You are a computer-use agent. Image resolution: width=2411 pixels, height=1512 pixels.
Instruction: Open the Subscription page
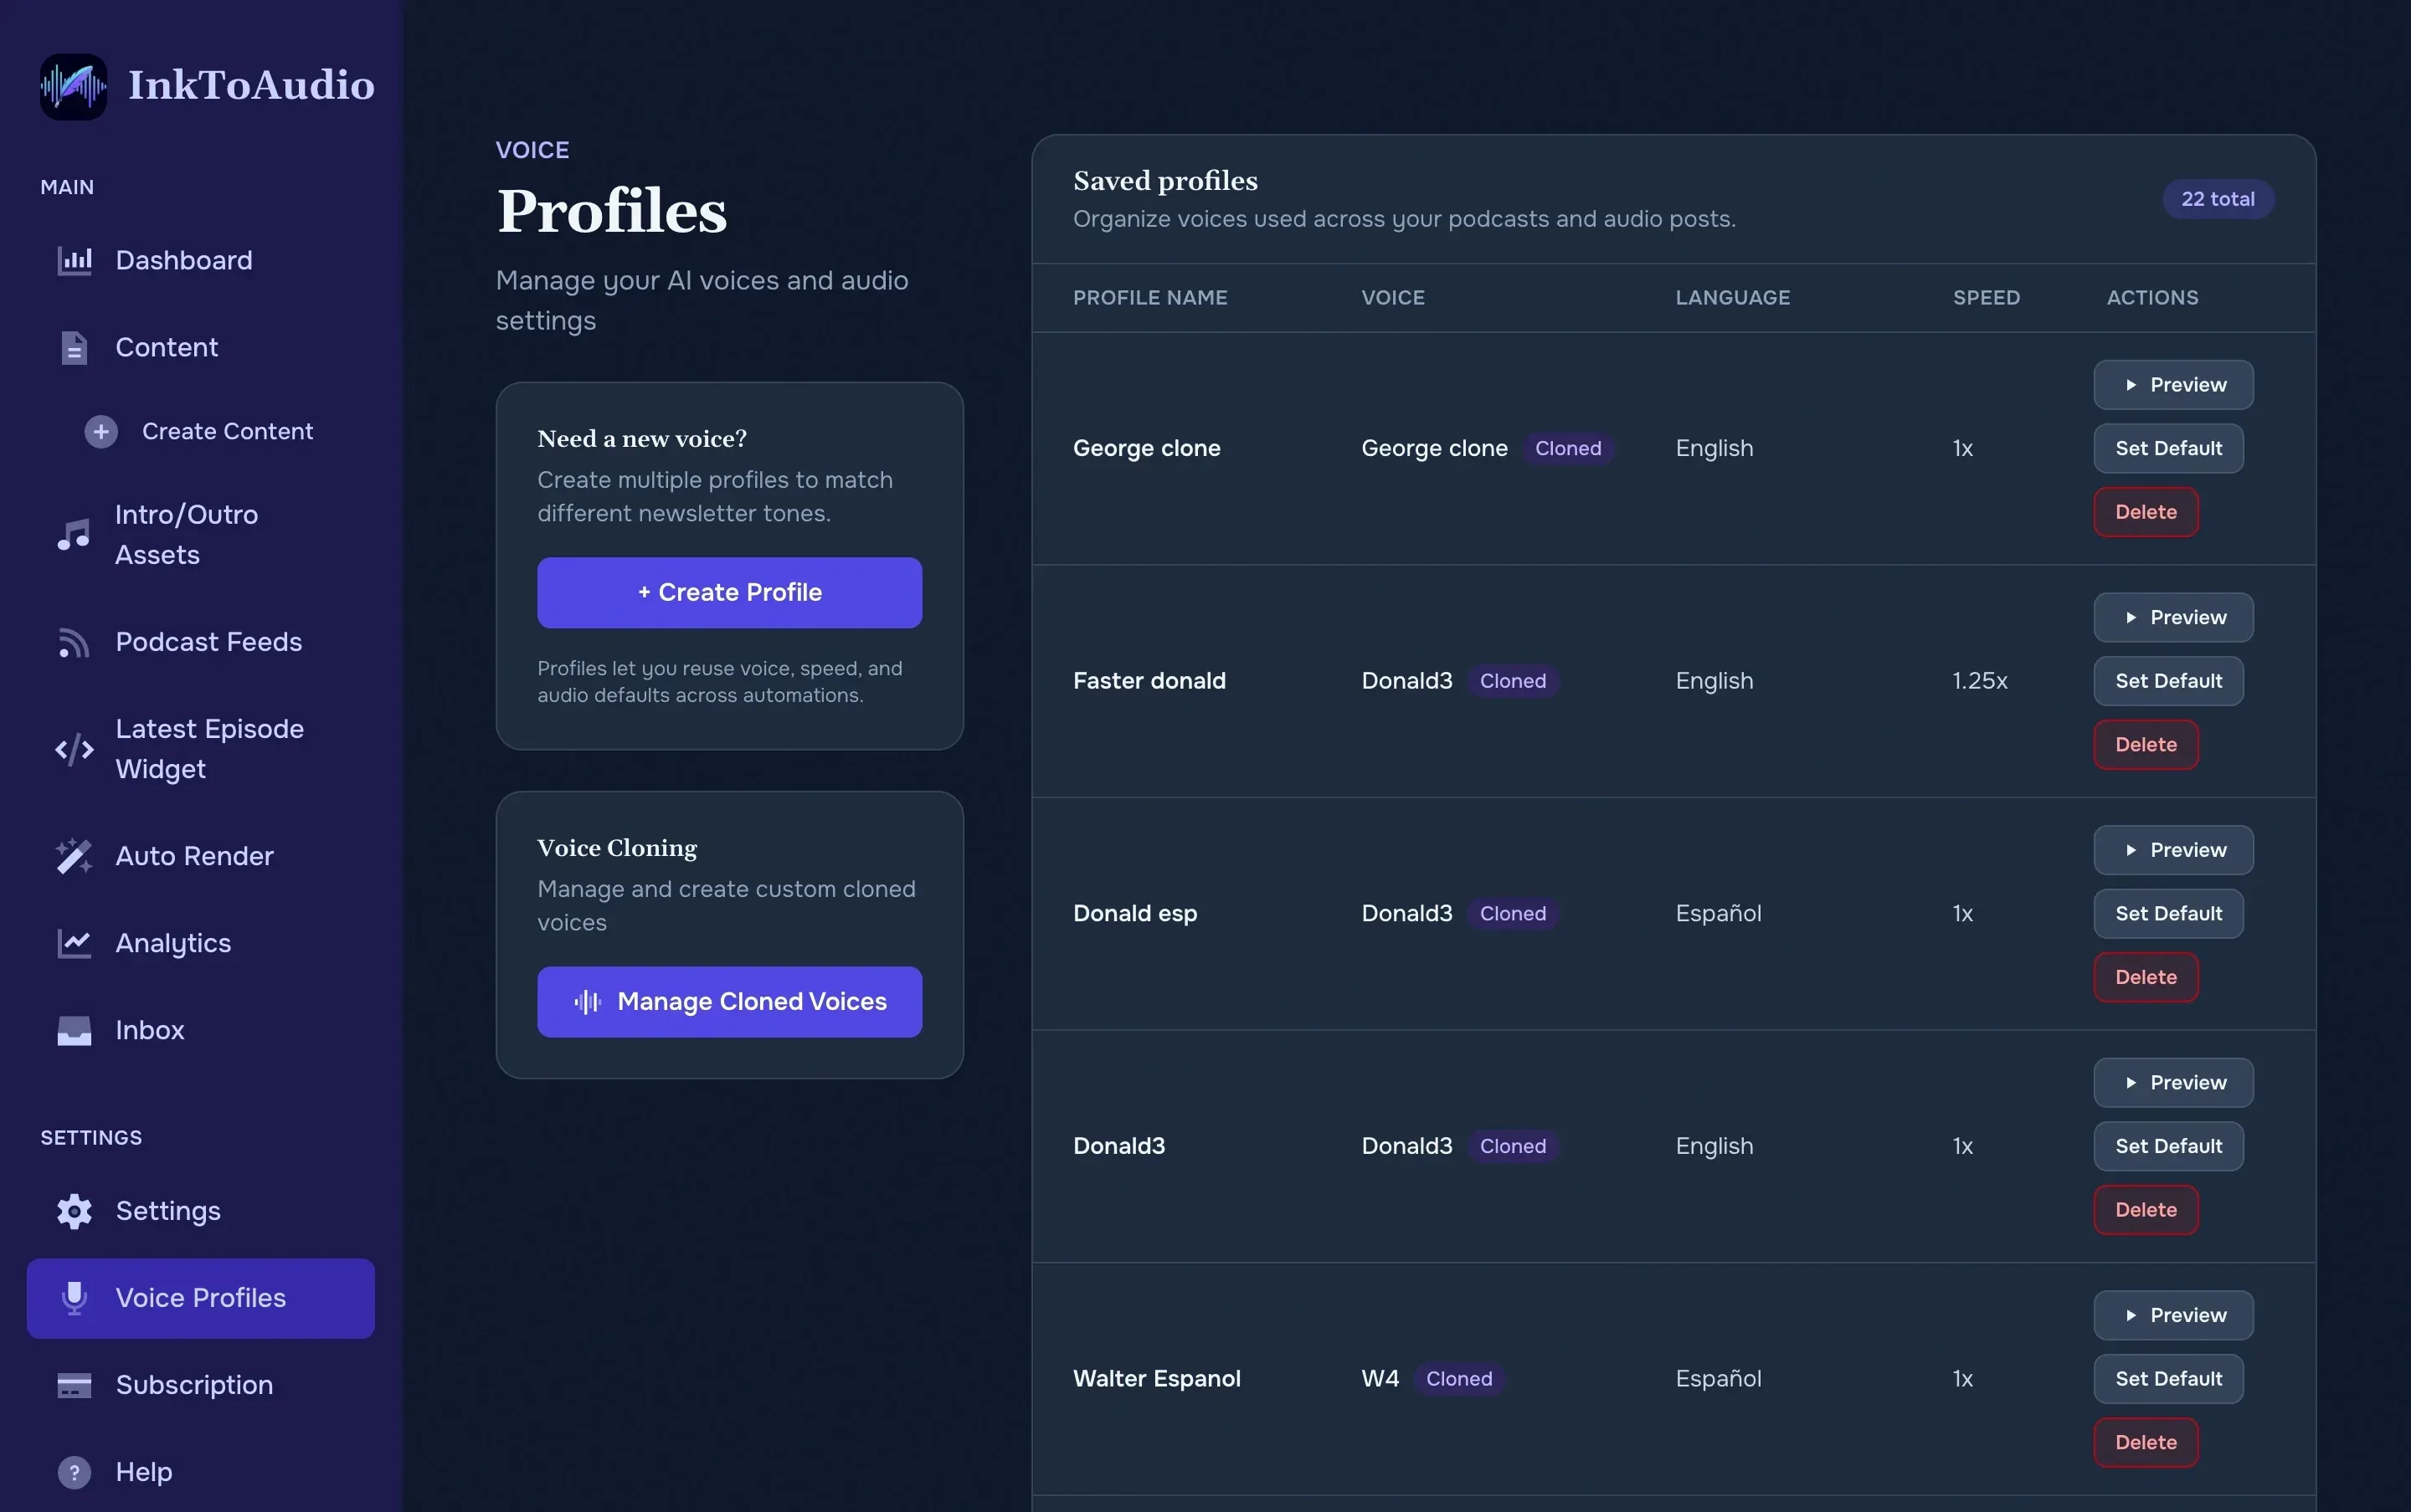click(201, 1386)
